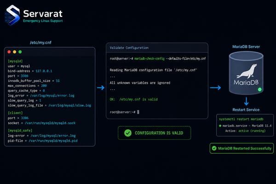Click the green dot in the my.cnf window title bar

coord(20,52)
